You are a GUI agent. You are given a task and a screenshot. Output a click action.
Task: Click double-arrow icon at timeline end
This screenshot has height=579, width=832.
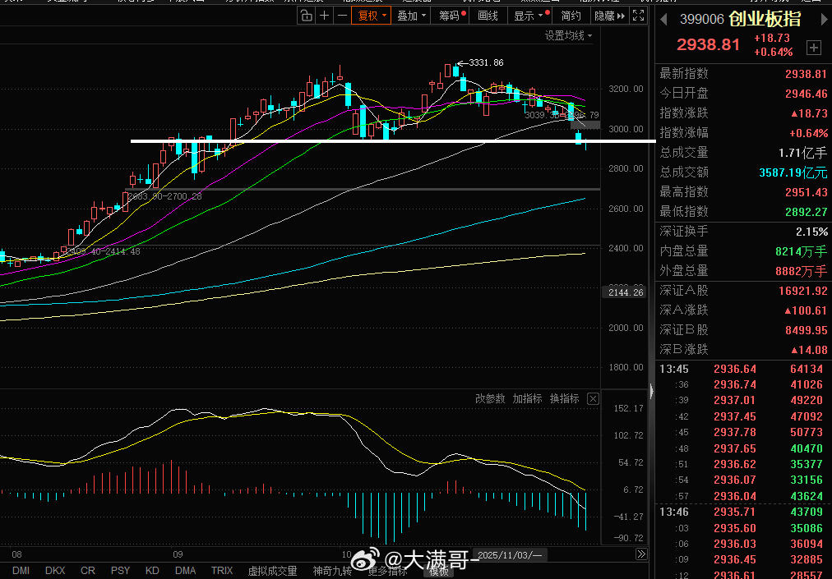coord(641,554)
